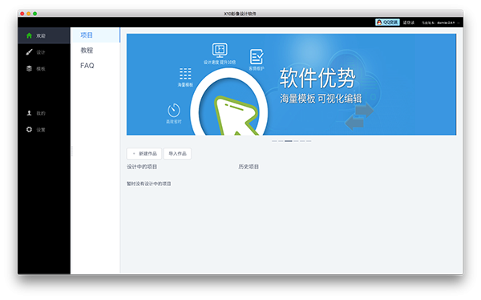Go to the 我的 profile section
This screenshot has height=300, width=481.
[44, 113]
